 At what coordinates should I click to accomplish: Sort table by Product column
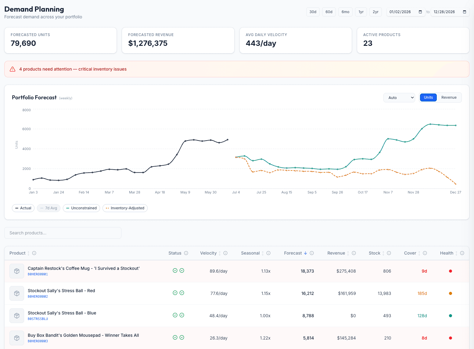(x=20, y=253)
